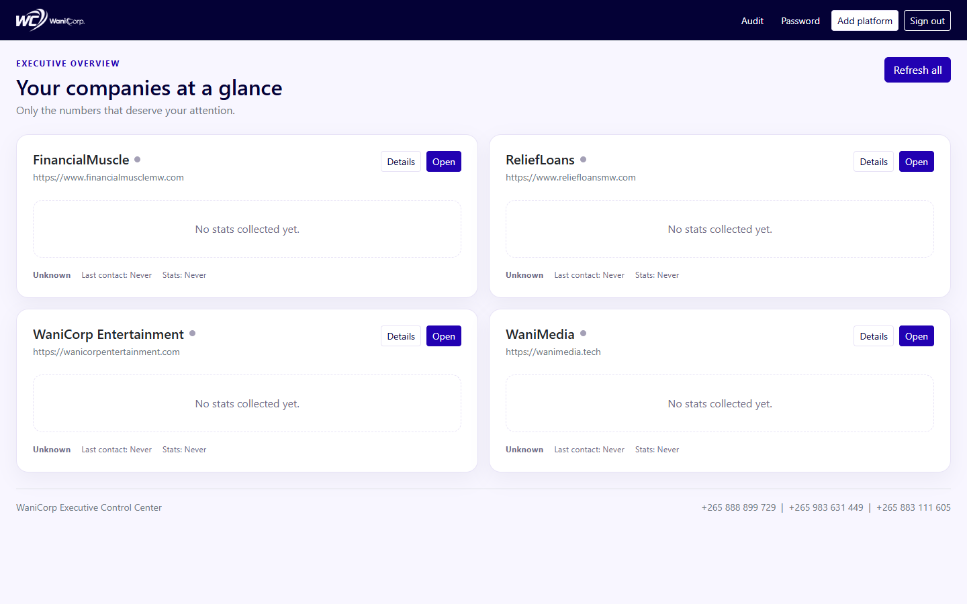The height and width of the screenshot is (604, 967).
Task: Open the FinancialMuscle platform
Action: pos(444,162)
